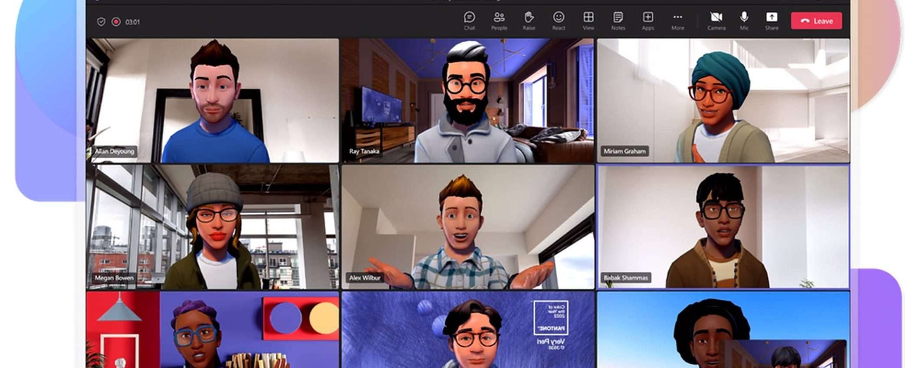Image resolution: width=920 pixels, height=368 pixels.
Task: Click Alex Wilbur's avatar tile
Action: coord(467,227)
